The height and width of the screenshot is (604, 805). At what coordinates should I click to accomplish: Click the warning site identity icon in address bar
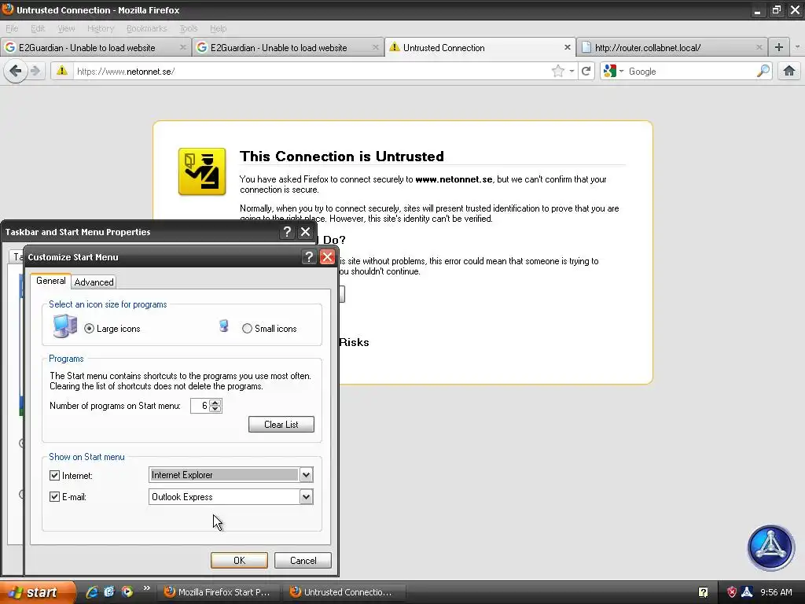(x=61, y=71)
